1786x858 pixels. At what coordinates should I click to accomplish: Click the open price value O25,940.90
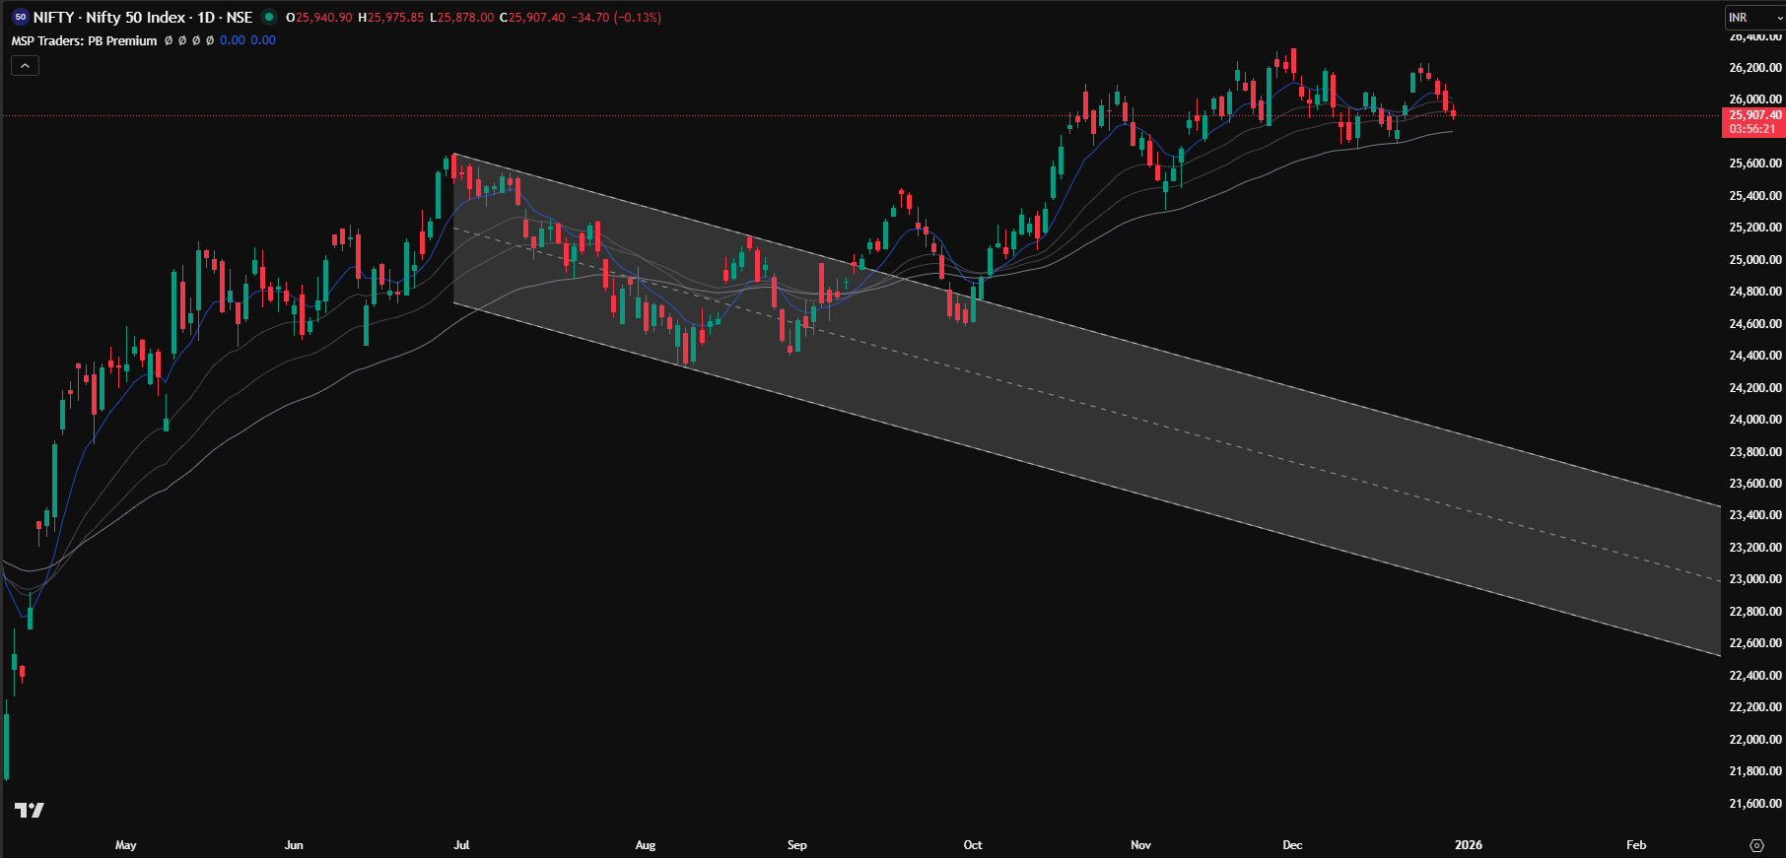pyautogui.click(x=318, y=18)
